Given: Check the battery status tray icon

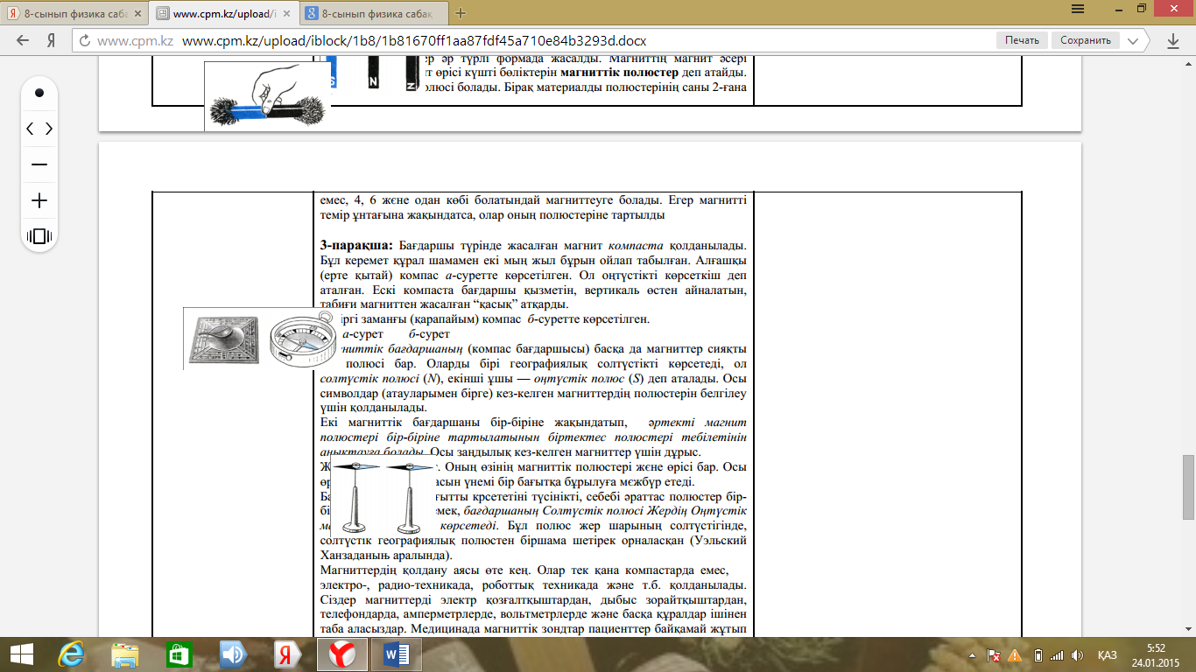Looking at the screenshot, I should pos(1038,655).
